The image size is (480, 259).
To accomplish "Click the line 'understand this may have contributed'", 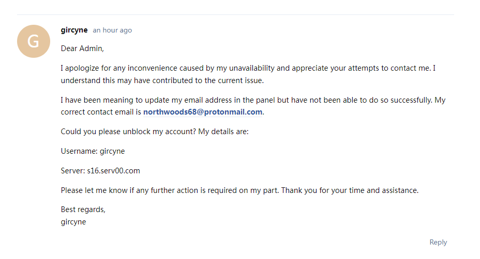I will pyautogui.click(x=162, y=80).
